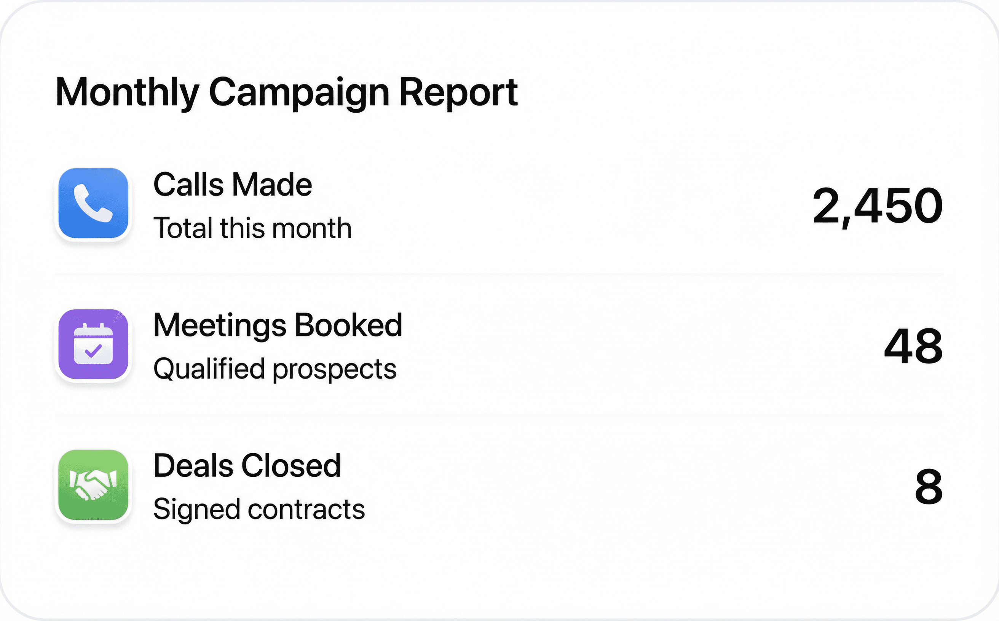Click the Calls Made label

[233, 185]
